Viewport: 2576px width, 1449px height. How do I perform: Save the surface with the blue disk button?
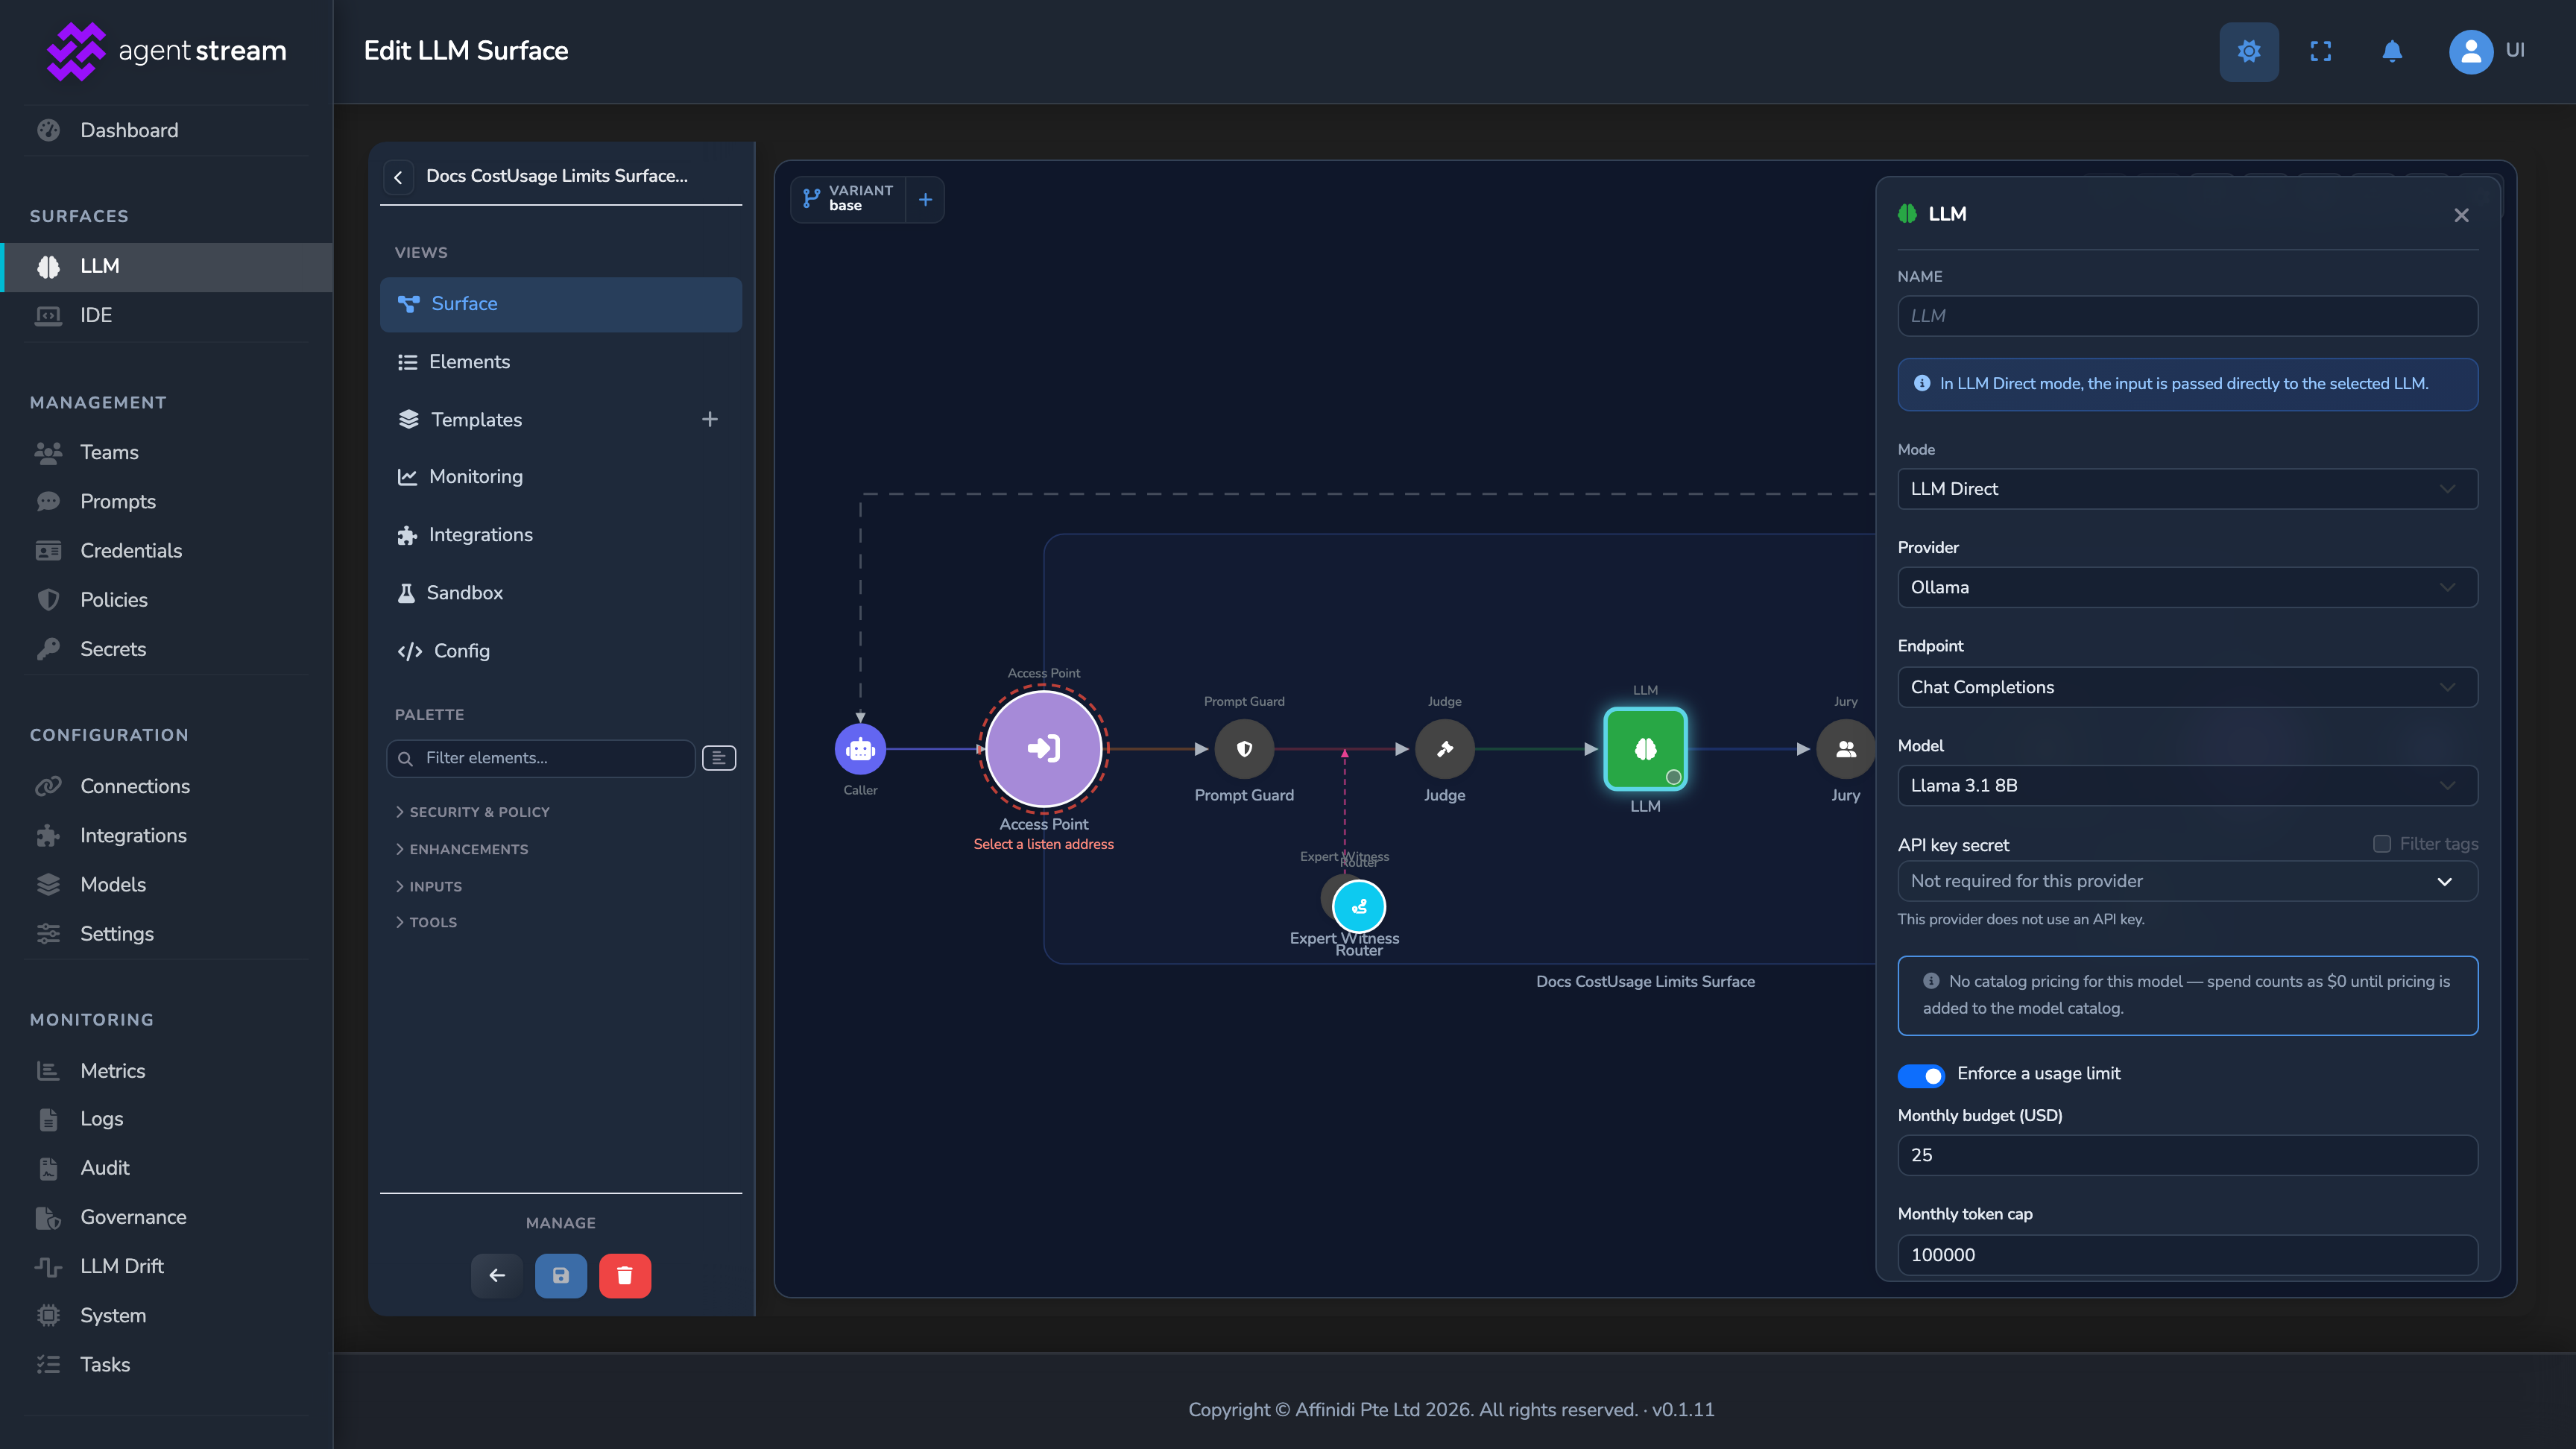coord(560,1275)
